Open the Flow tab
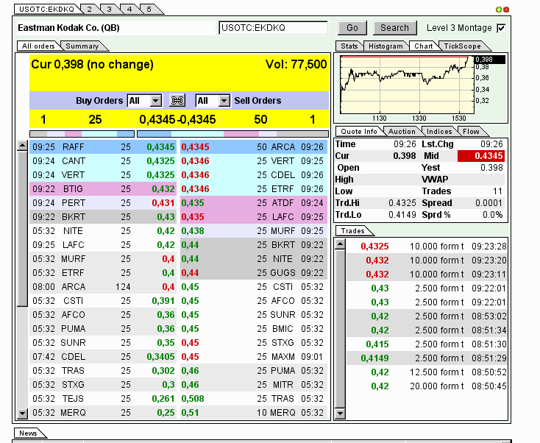Image resolution: width=540 pixels, height=443 pixels. (471, 132)
